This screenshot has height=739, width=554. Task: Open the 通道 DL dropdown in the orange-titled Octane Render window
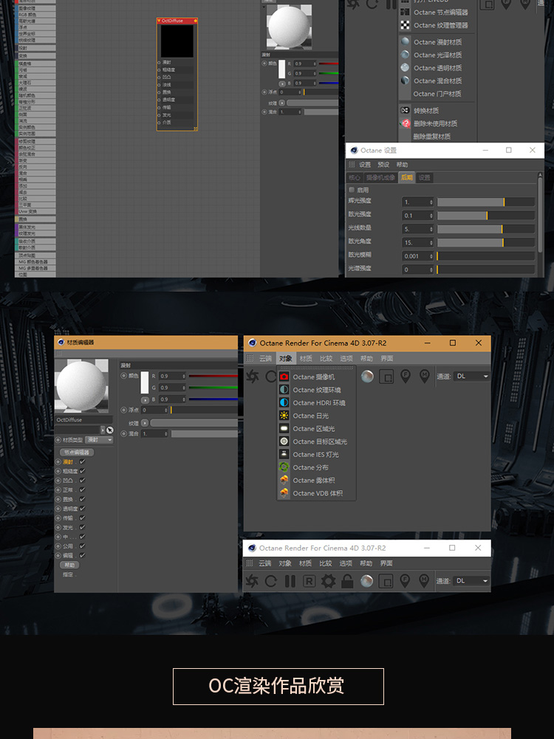pos(472,376)
